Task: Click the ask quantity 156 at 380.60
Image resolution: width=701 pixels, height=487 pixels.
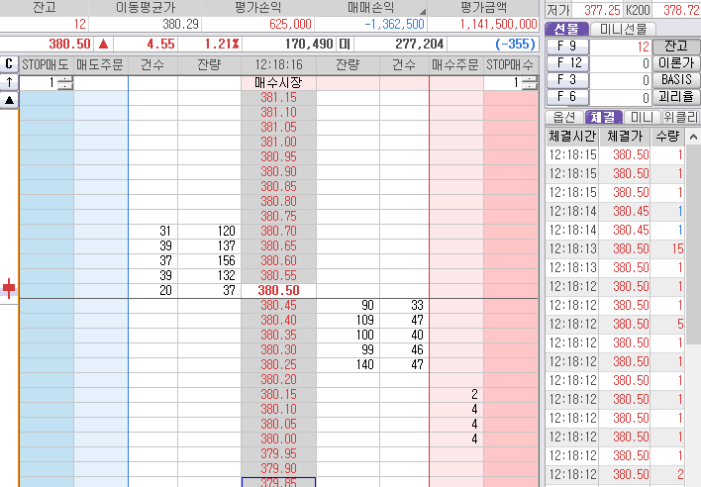Action: point(209,260)
